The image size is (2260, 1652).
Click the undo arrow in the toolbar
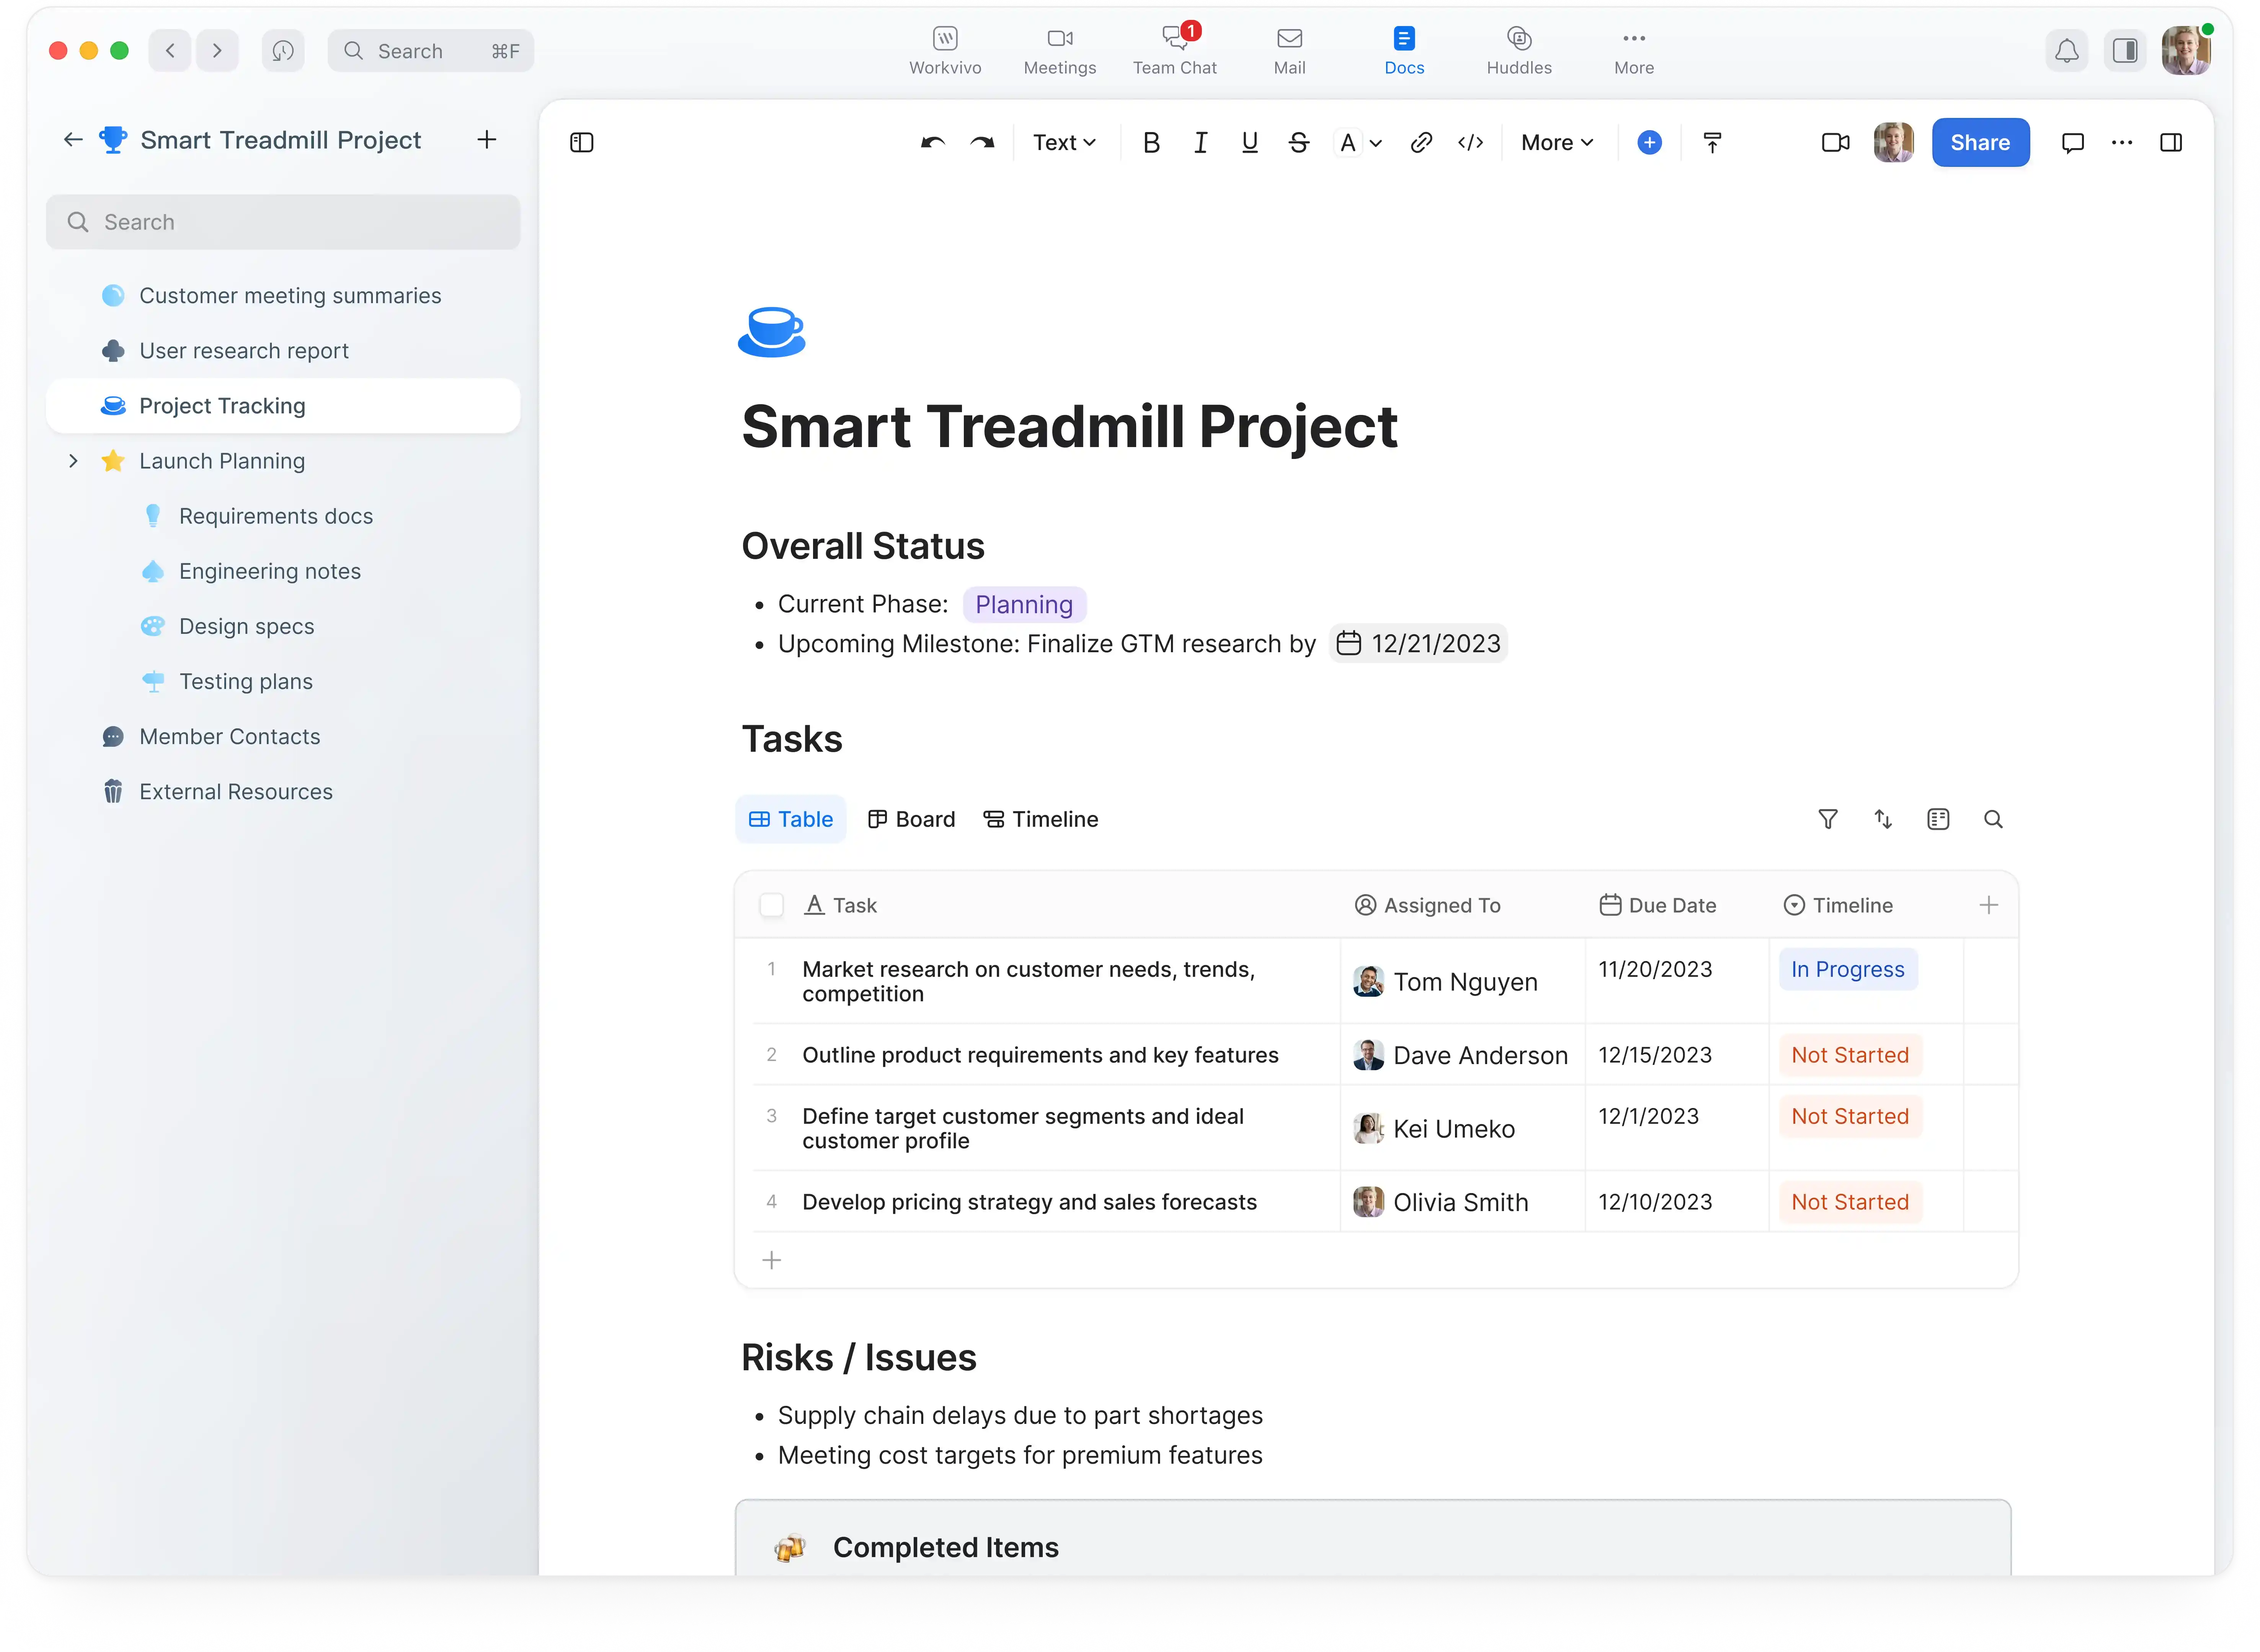(x=932, y=142)
